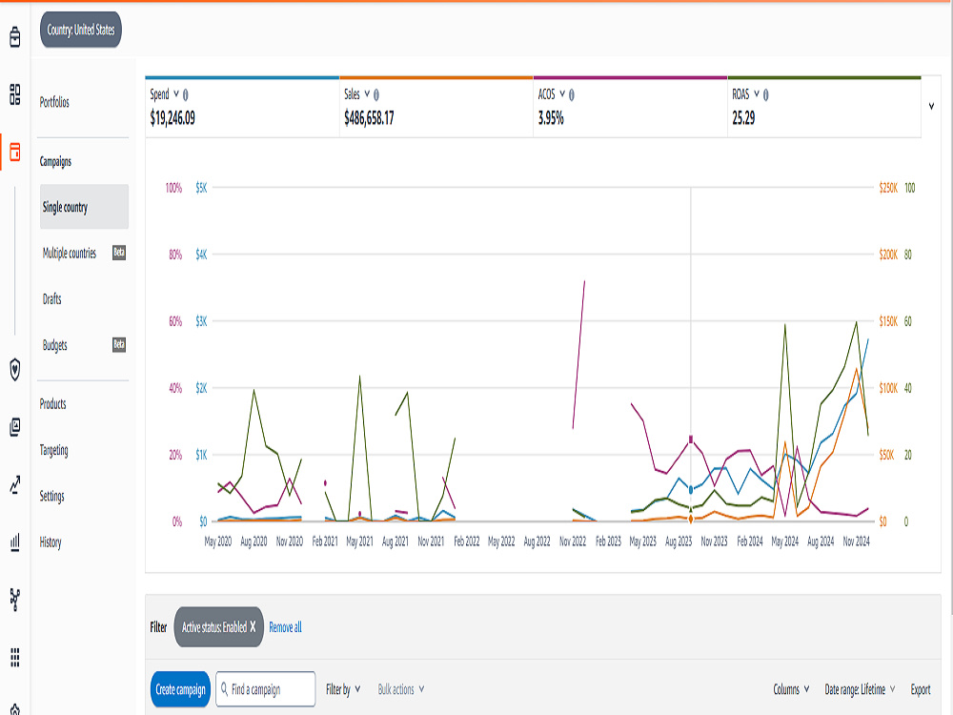Open the ROAS metric dropdown
953x715 pixels.
click(757, 93)
